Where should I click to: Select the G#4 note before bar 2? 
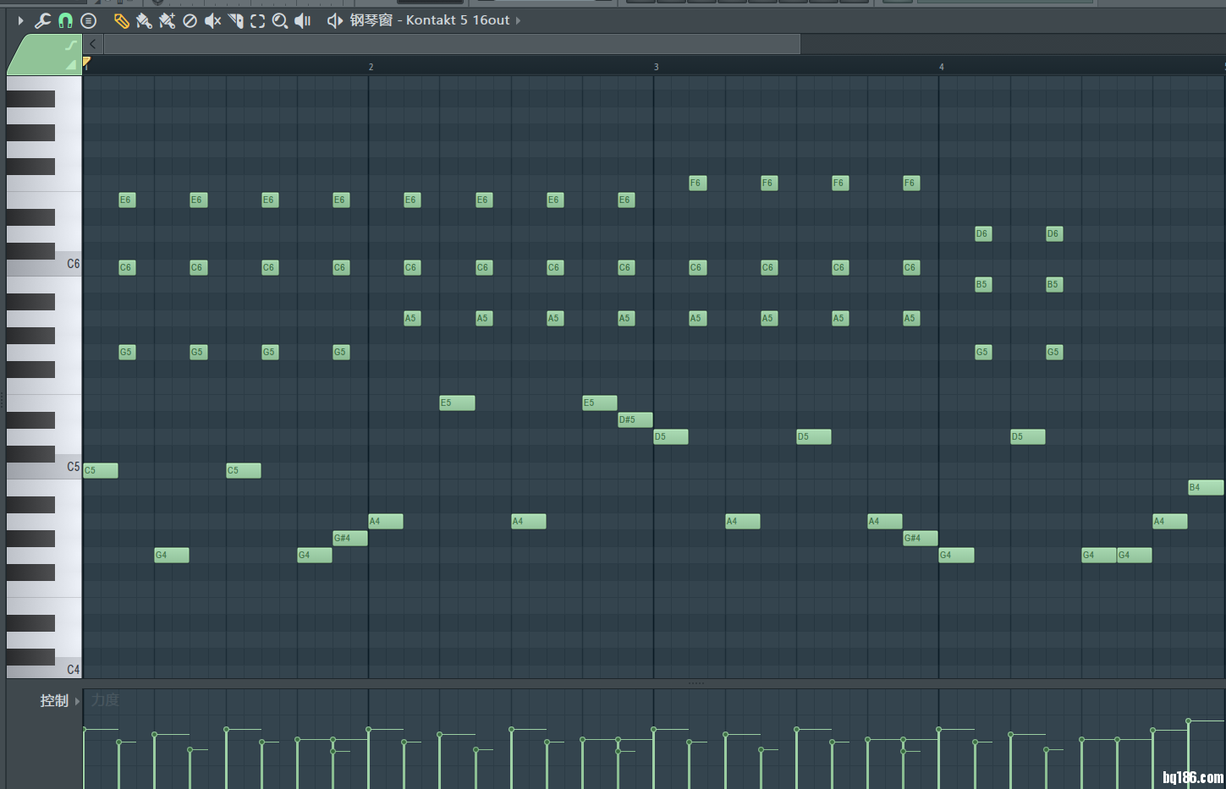(350, 538)
